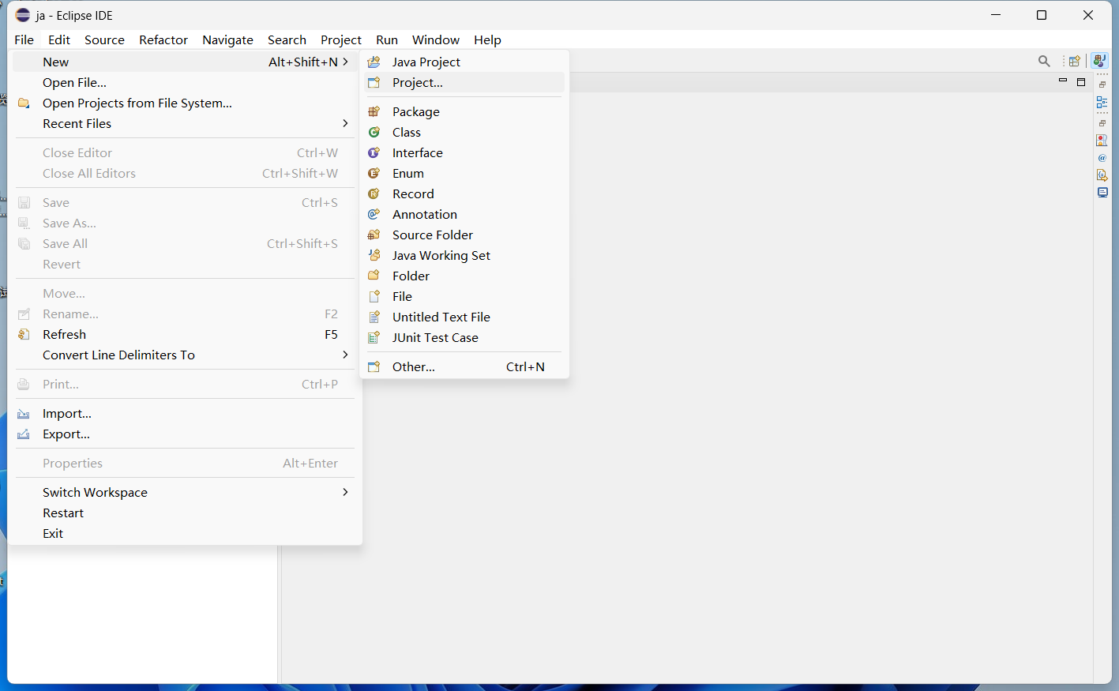Click the purple Interface icon
This screenshot has height=691, width=1119.
pyautogui.click(x=374, y=152)
